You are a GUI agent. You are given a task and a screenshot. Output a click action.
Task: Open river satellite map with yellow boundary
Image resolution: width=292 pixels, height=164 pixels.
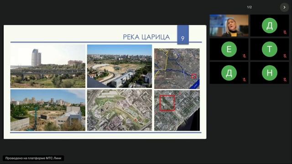[x=177, y=68]
